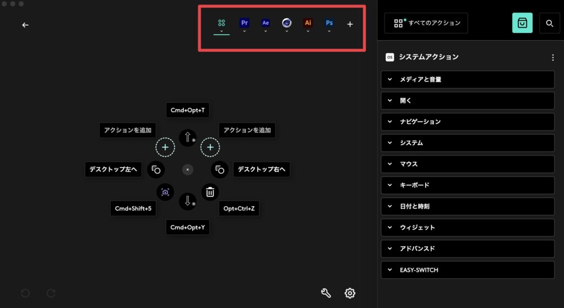This screenshot has width=564, height=308.
Task: Select the Photoshop profile icon
Action: click(x=329, y=23)
